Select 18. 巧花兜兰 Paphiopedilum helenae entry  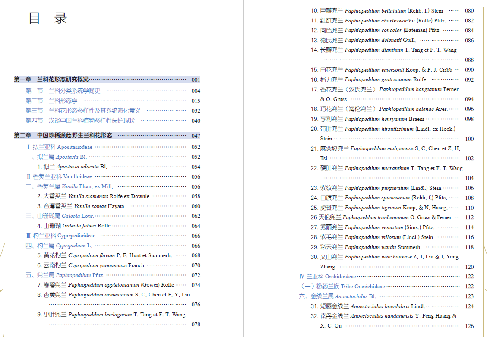[392, 109]
